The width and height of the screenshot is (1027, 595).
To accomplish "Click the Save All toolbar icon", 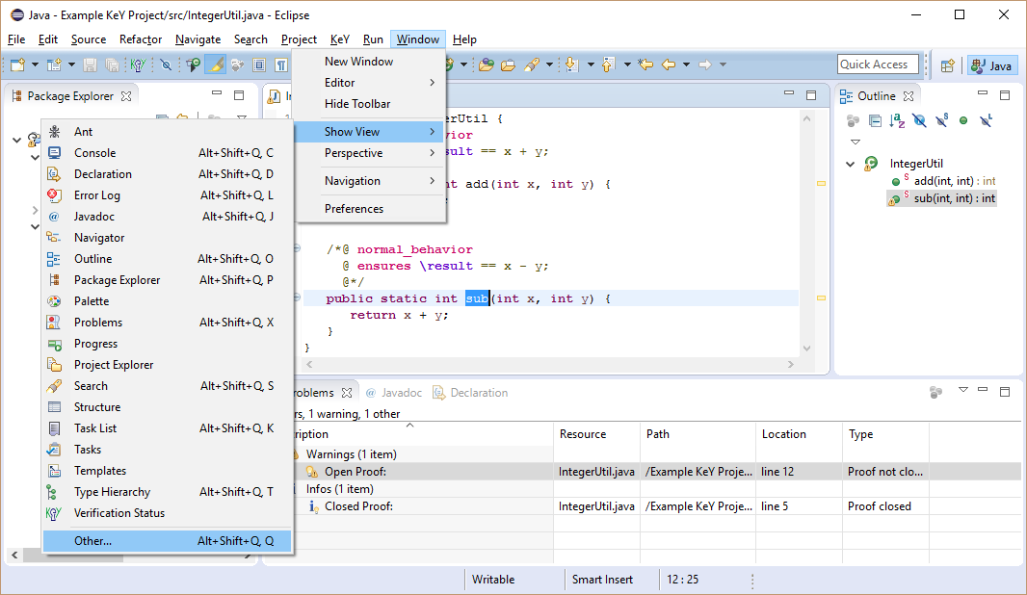I will click(112, 65).
